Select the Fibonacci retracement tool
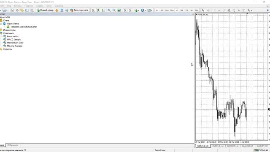270x152 pixels. click(234, 10)
